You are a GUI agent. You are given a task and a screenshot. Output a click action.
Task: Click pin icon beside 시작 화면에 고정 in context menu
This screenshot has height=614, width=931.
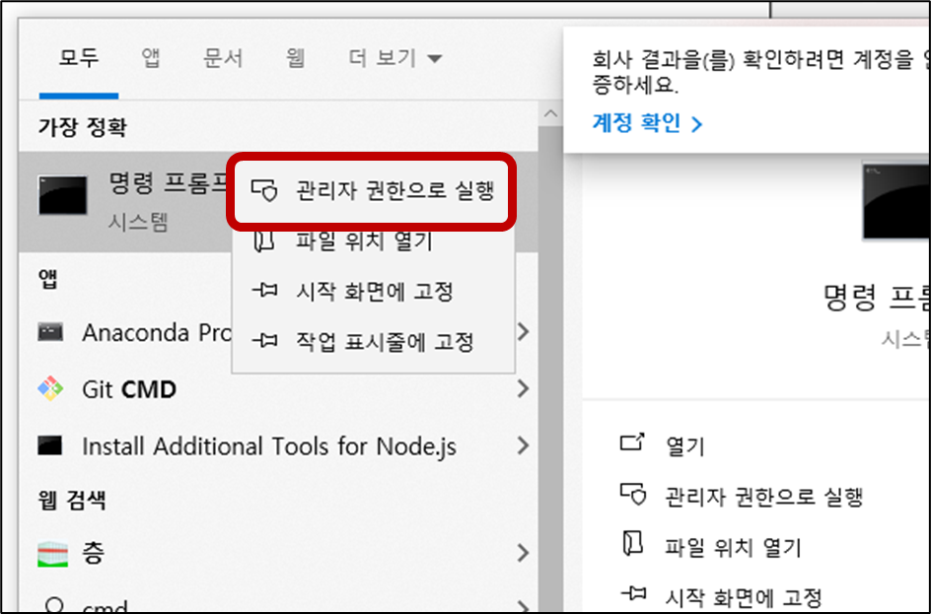[264, 291]
